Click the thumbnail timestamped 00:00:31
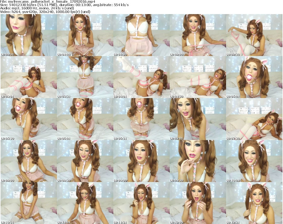This screenshot has height=224, width=283. [x=28, y=35]
